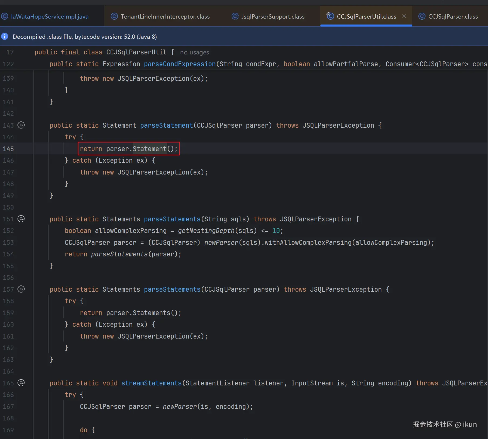The height and width of the screenshot is (439, 488).
Task: Click the streamStatements method name
Action: [152, 383]
